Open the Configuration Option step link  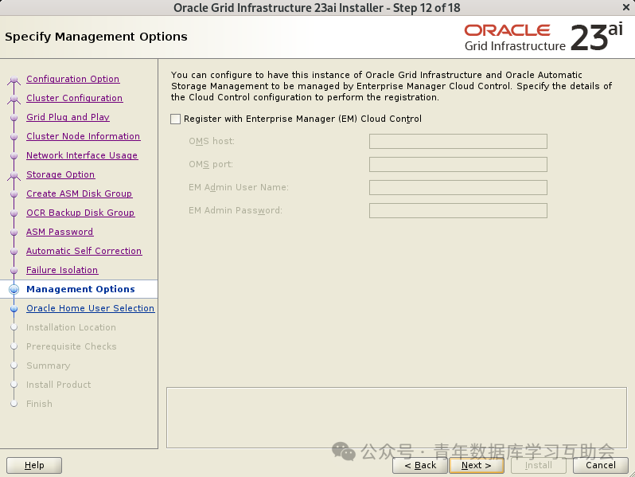click(x=73, y=79)
